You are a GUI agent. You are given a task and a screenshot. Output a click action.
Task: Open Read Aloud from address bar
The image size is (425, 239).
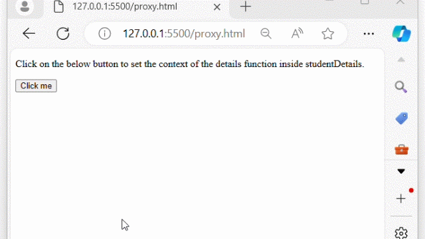click(x=297, y=34)
